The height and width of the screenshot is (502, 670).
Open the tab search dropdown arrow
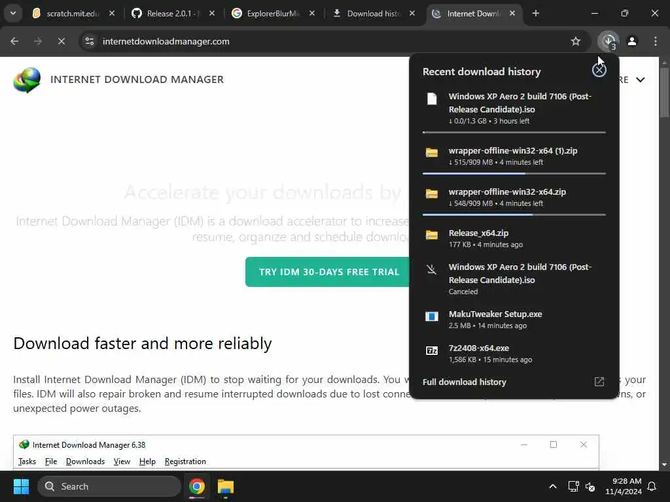point(13,13)
